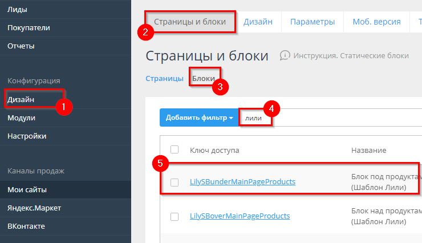Select Мои сайты sidebar item
Screen dimensions: 422x243
click(27, 189)
